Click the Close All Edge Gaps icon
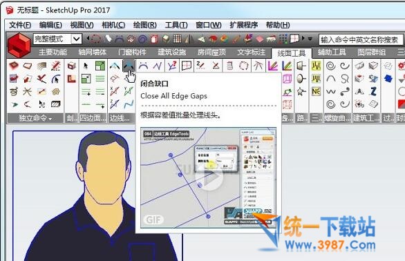This screenshot has width=405, height=261. (x=129, y=66)
